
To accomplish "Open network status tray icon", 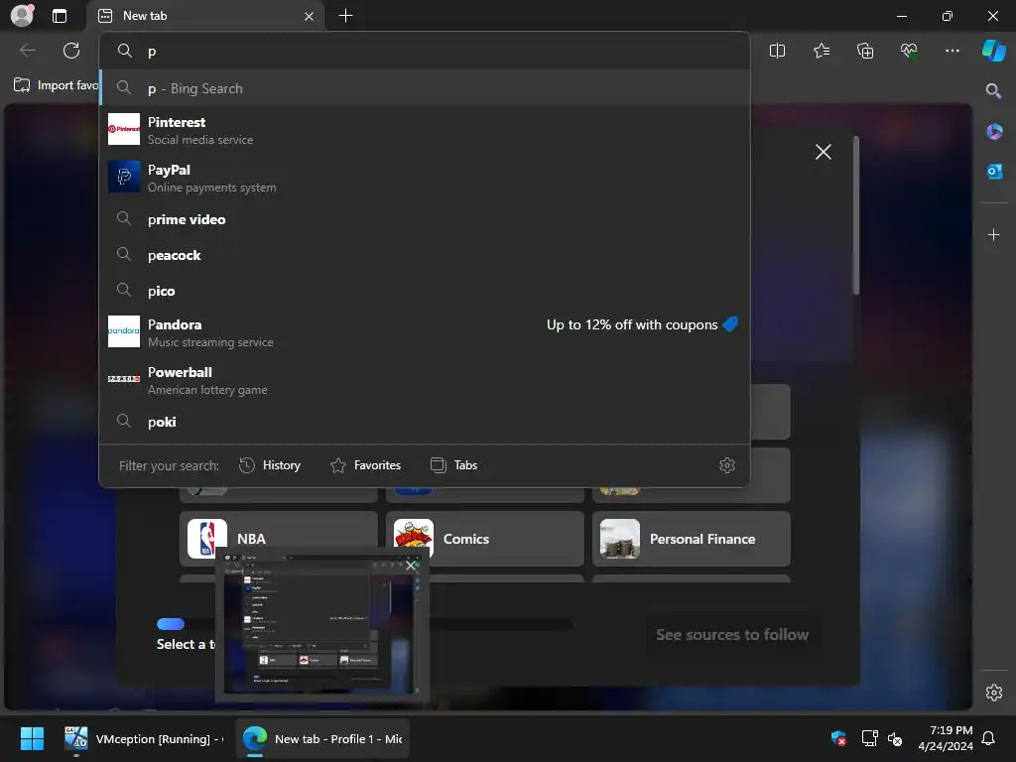I will tap(869, 738).
